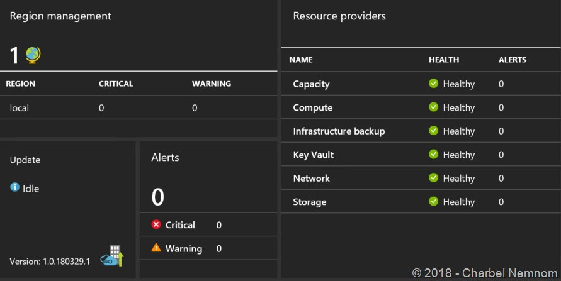Open the Key Vault resource provider

click(314, 155)
